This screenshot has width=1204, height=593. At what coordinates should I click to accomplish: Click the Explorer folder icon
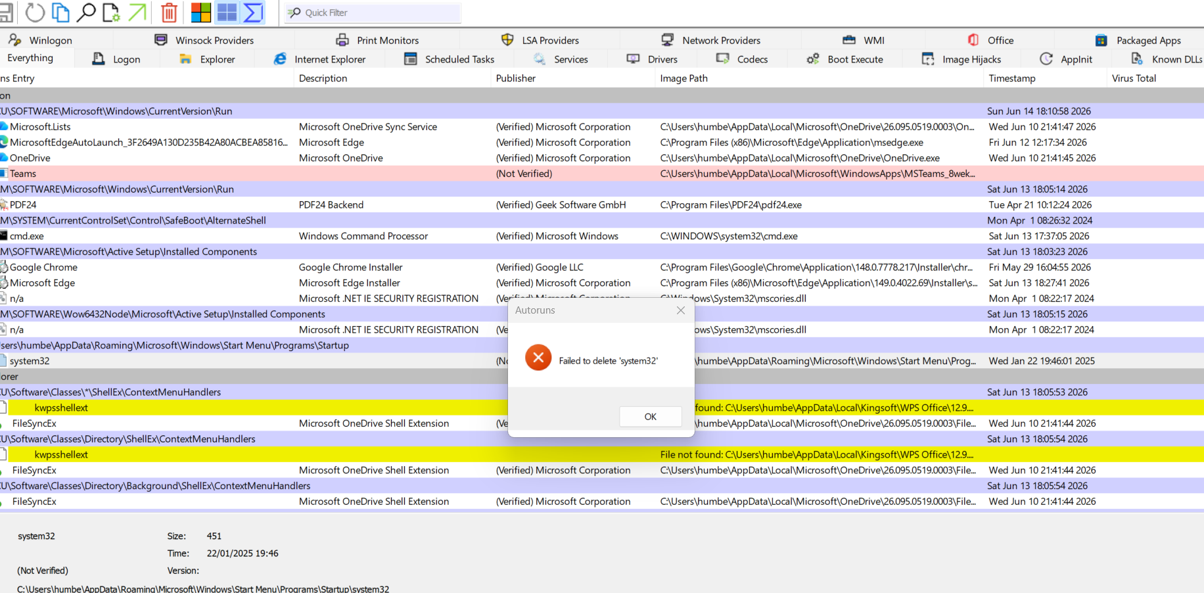tap(186, 59)
